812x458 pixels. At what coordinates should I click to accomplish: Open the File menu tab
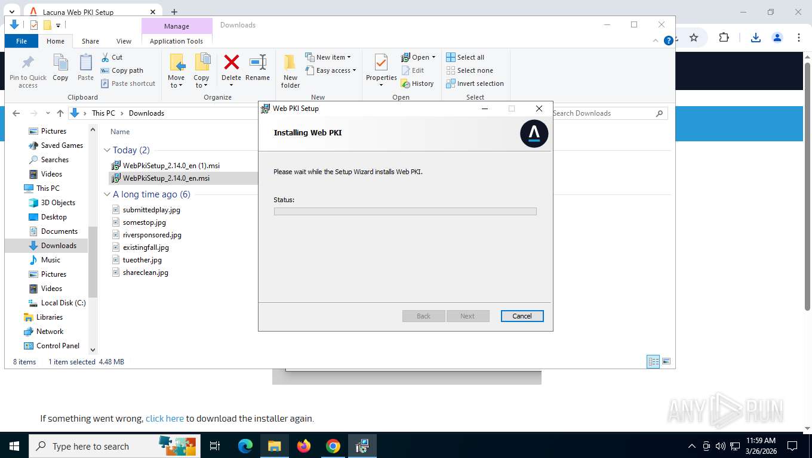[21, 41]
